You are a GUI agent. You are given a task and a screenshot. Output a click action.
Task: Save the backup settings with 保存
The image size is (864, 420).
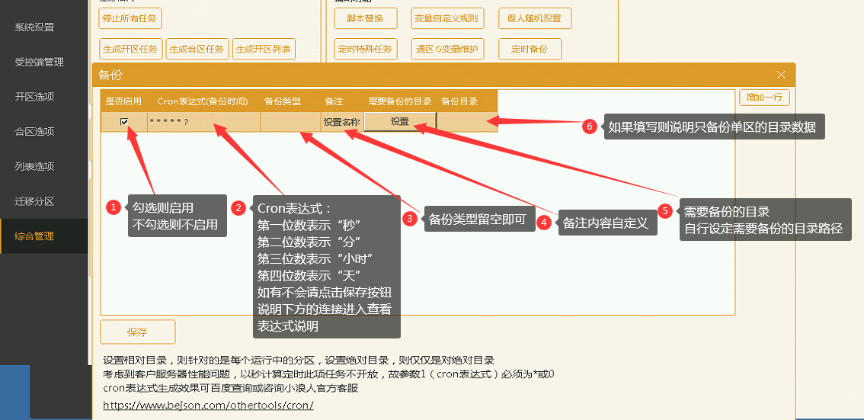tap(137, 332)
